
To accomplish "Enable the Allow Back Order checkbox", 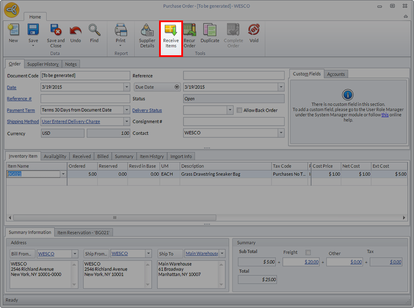I will coord(239,110).
